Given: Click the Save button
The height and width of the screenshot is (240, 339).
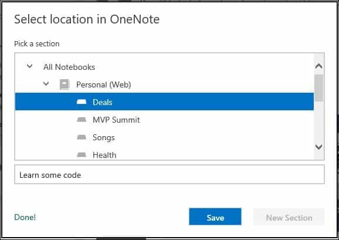Looking at the screenshot, I should click(215, 217).
